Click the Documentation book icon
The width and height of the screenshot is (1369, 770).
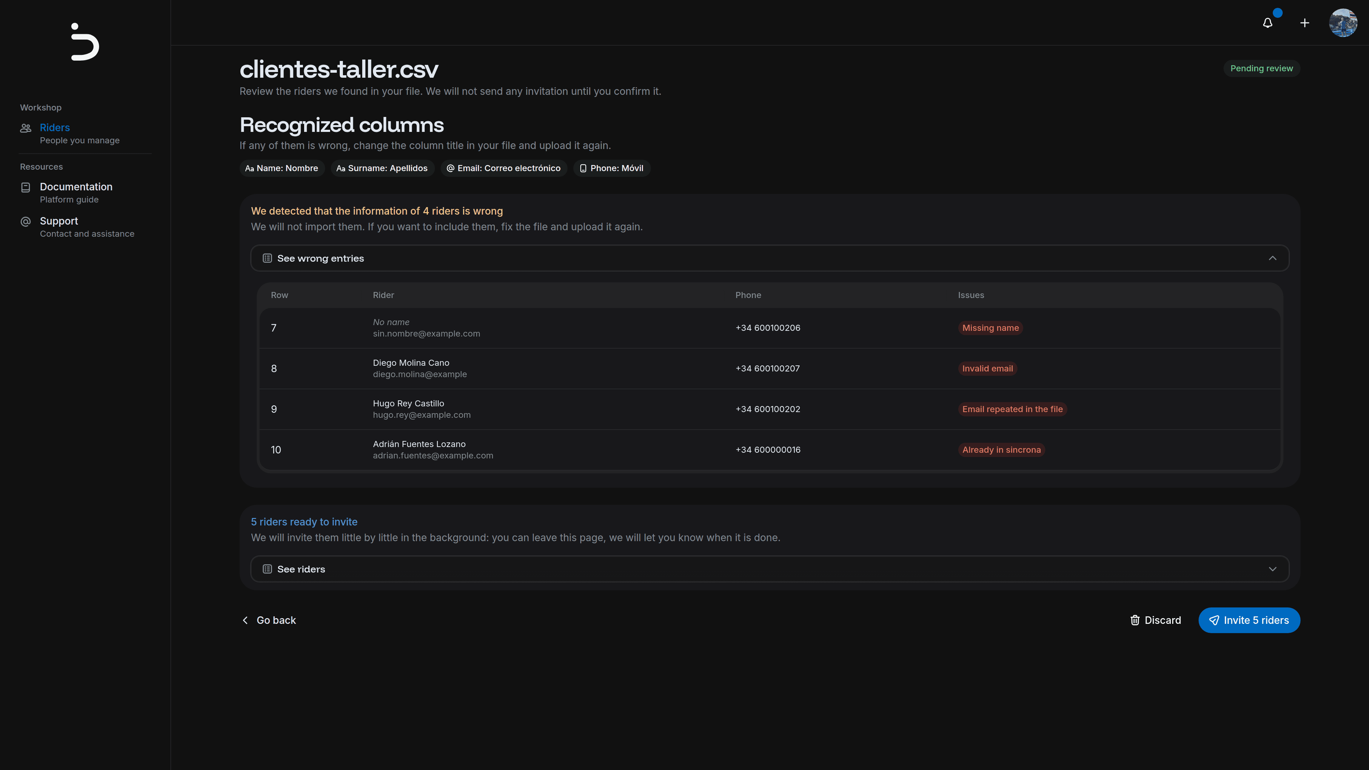pos(26,187)
